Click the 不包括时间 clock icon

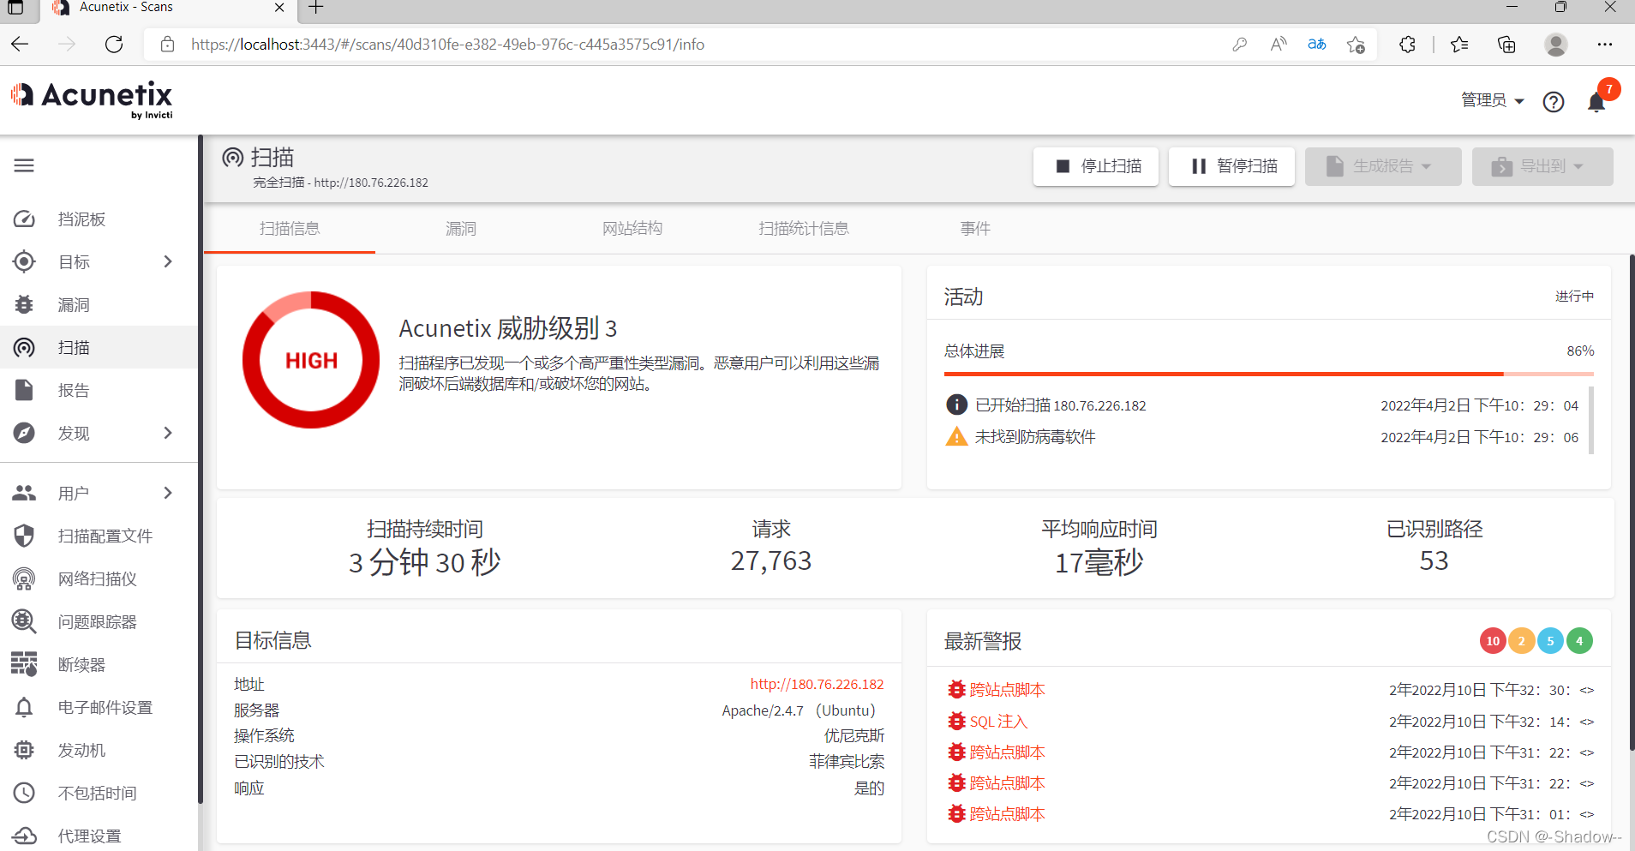[x=24, y=793]
